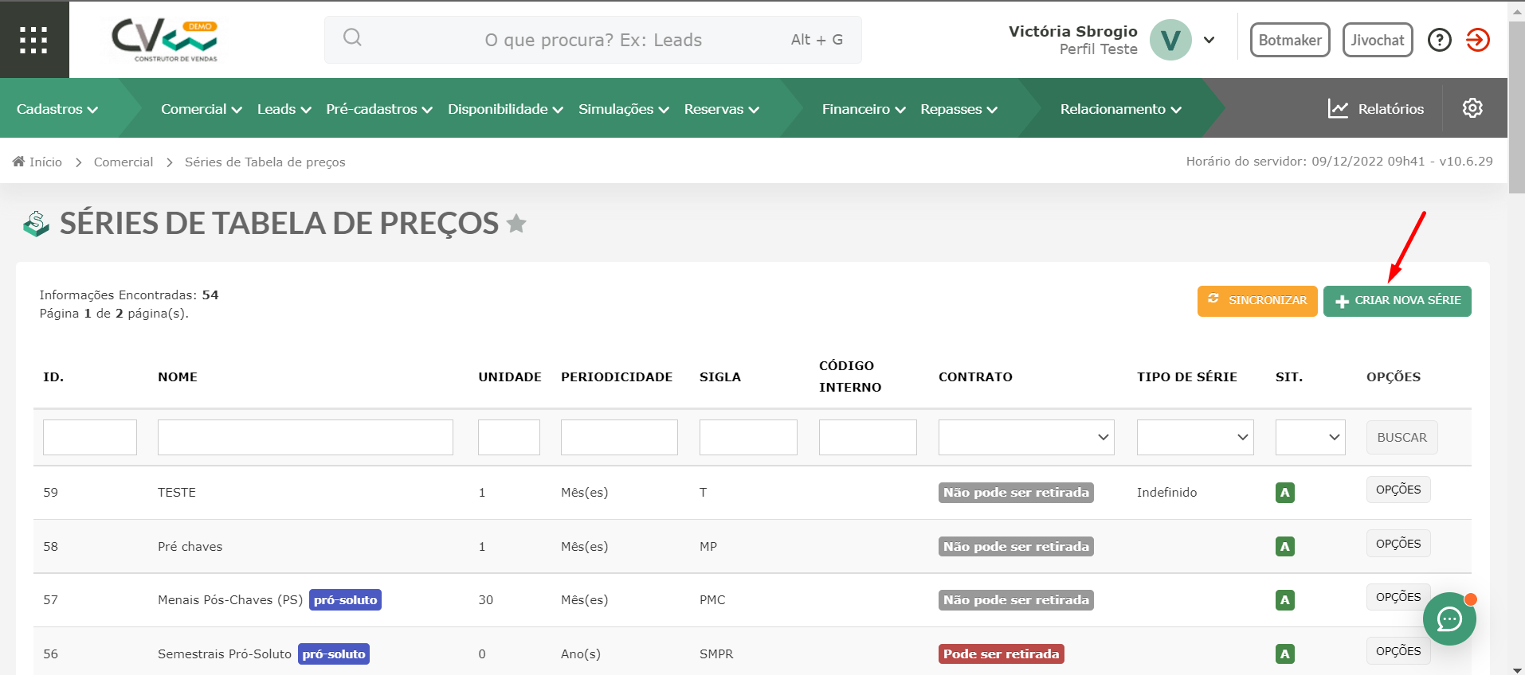Open the Contrato filter dropdown
The image size is (1525, 675).
pos(1026,437)
